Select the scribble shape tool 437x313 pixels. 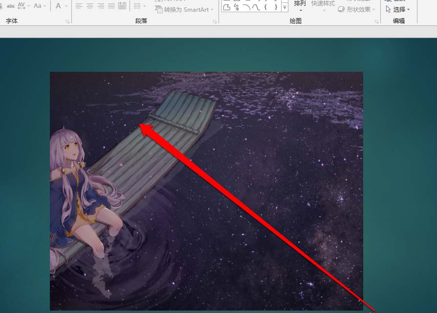point(237,7)
